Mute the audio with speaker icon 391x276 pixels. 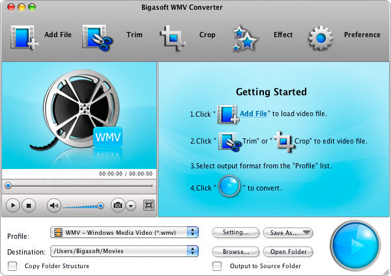click(54, 206)
